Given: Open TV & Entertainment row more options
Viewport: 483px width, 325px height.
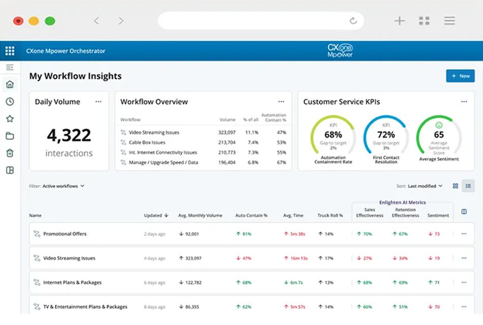Looking at the screenshot, I should [464, 307].
